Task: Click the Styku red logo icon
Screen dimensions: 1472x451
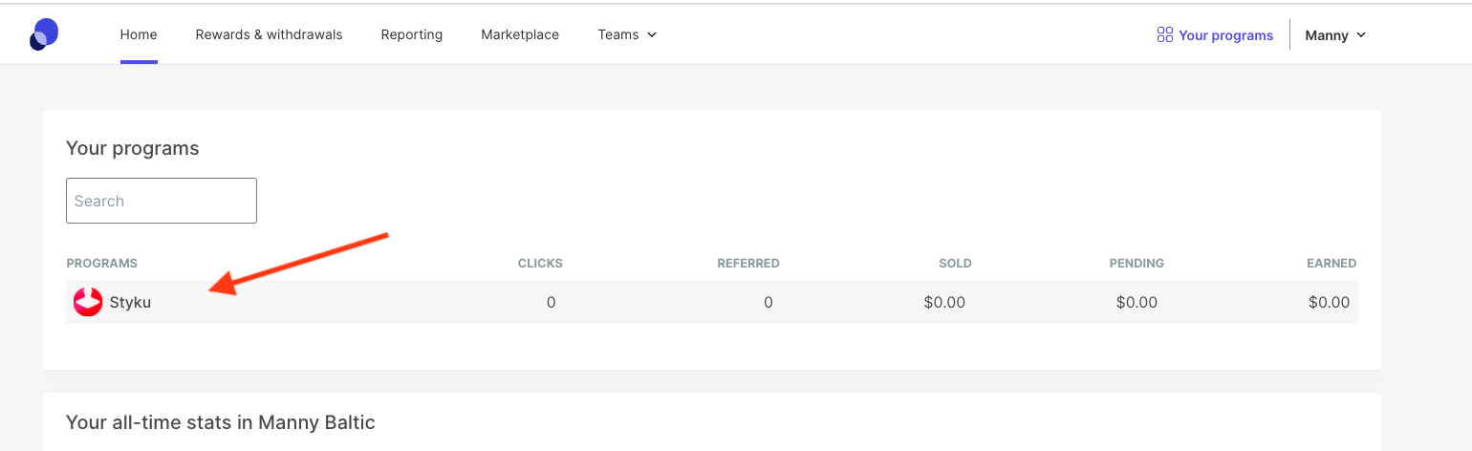Action: pos(88,302)
